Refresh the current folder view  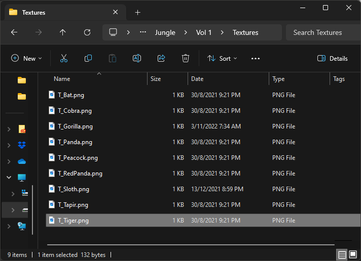pos(87,32)
